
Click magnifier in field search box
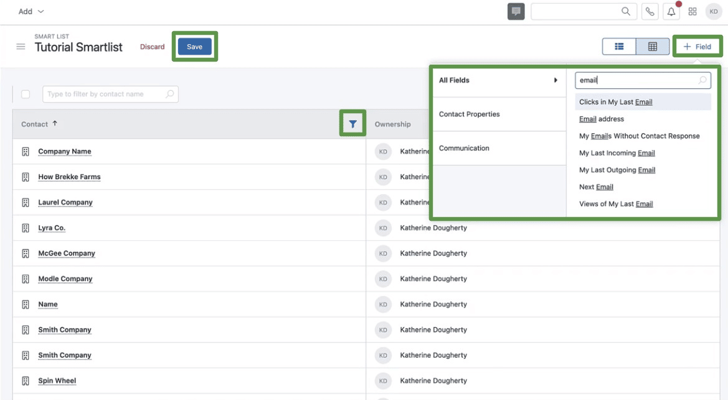coord(702,80)
